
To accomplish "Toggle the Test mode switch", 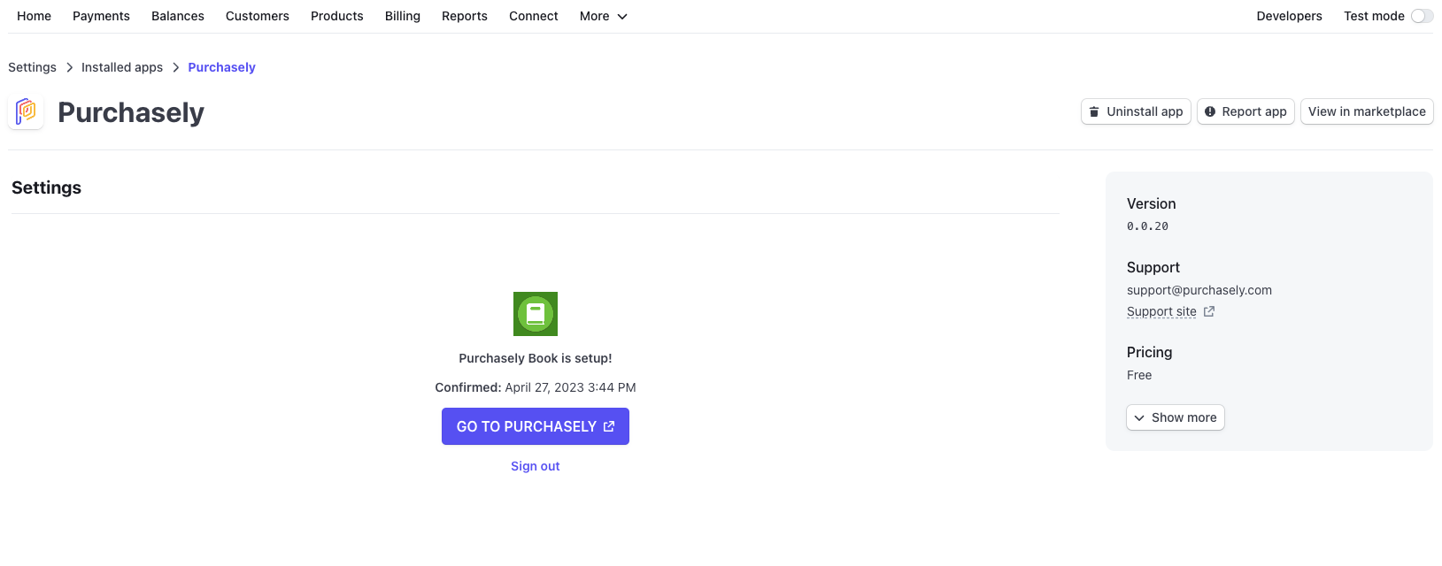I will coord(1422,16).
